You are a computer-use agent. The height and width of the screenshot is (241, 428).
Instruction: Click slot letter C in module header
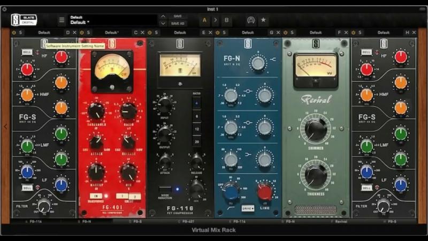[136, 33]
